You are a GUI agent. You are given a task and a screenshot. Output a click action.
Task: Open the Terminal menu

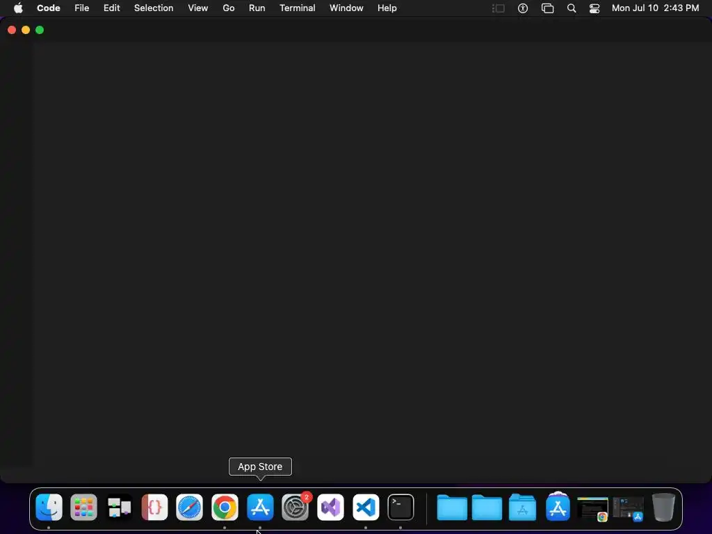click(x=298, y=8)
